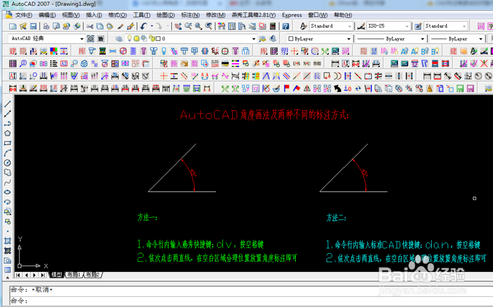Click the Layer Previous icon
Image resolution: width=493 pixels, height=307 pixels.
(x=273, y=38)
